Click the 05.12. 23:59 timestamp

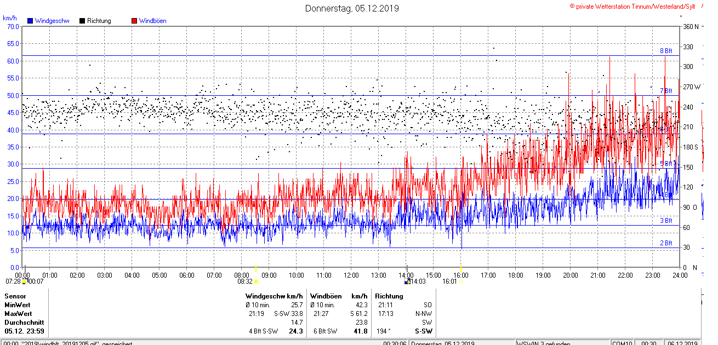click(x=24, y=331)
